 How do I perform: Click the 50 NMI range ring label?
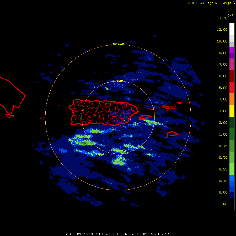tap(118, 81)
